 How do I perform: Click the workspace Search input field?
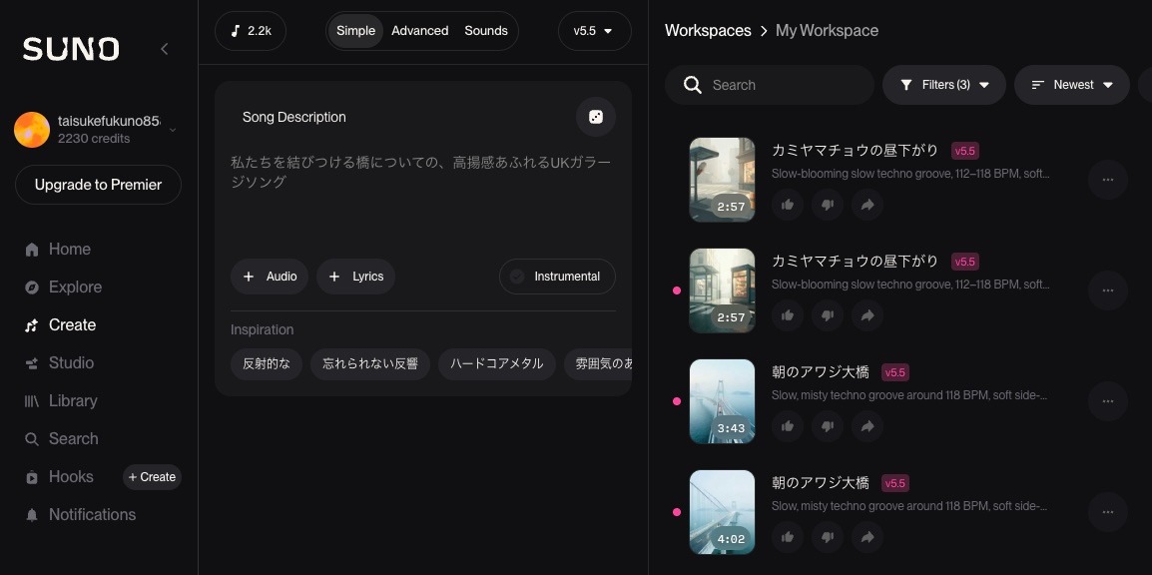[784, 85]
